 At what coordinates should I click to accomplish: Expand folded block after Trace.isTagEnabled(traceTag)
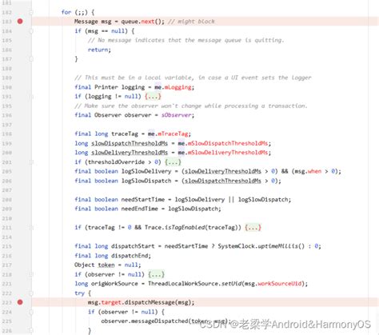tap(253, 228)
